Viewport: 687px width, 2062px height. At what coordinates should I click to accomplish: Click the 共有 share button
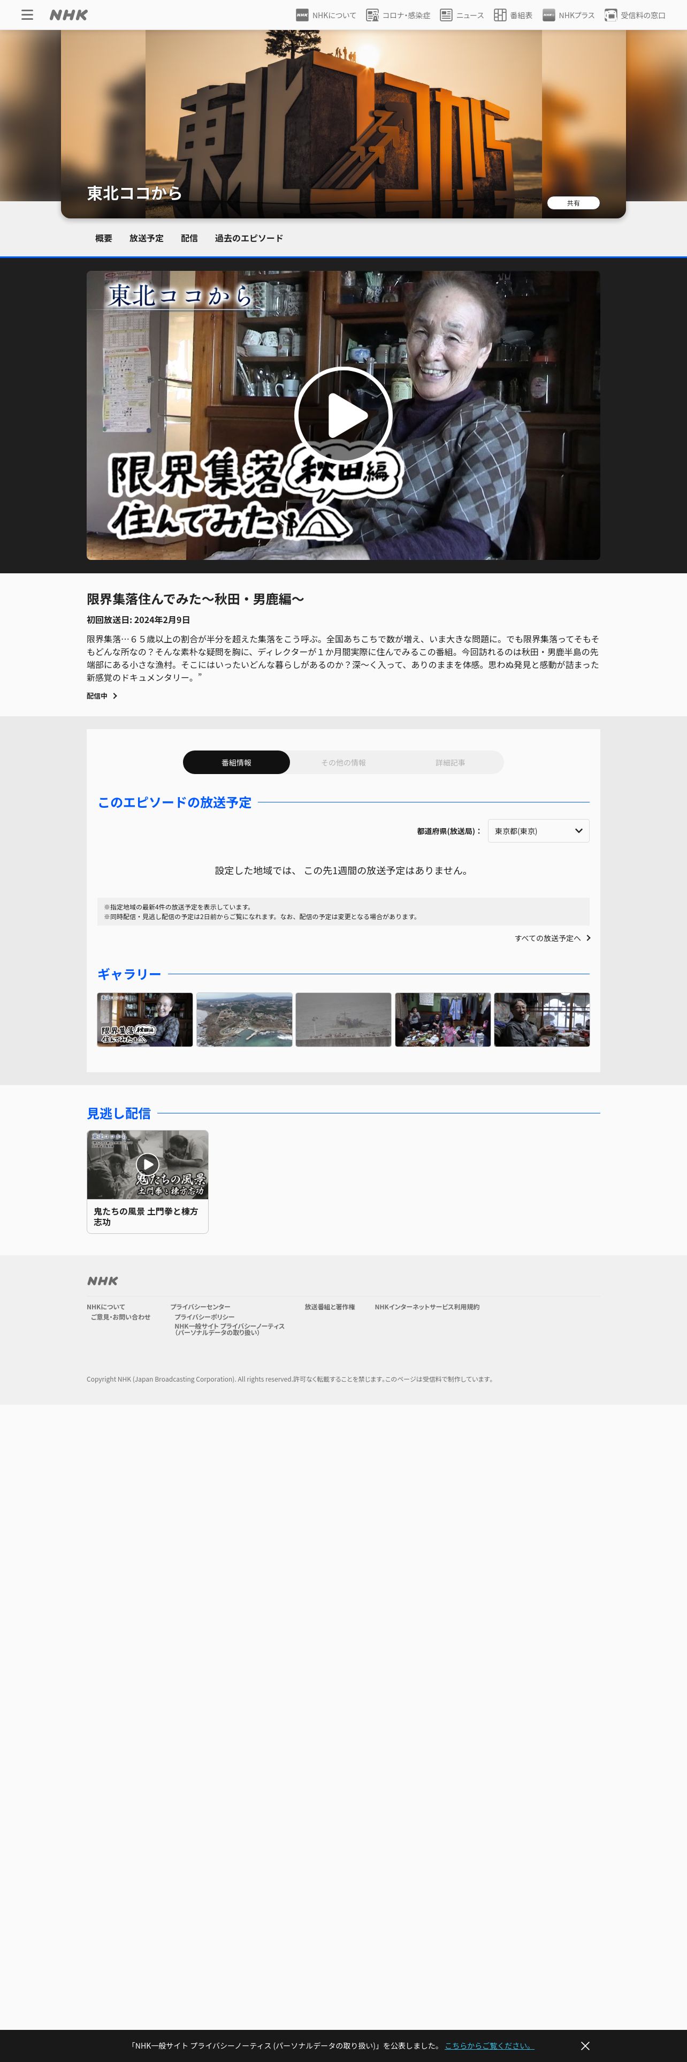[574, 203]
